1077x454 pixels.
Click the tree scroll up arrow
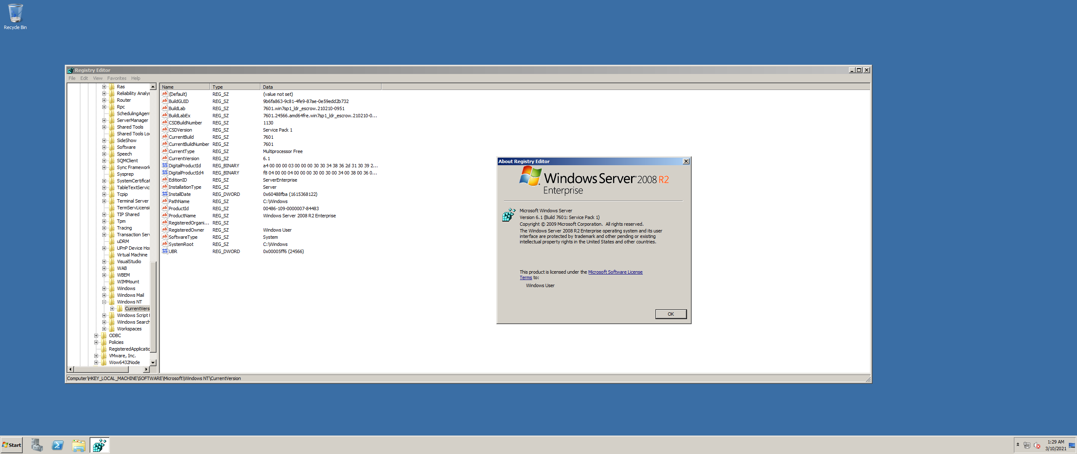(153, 87)
